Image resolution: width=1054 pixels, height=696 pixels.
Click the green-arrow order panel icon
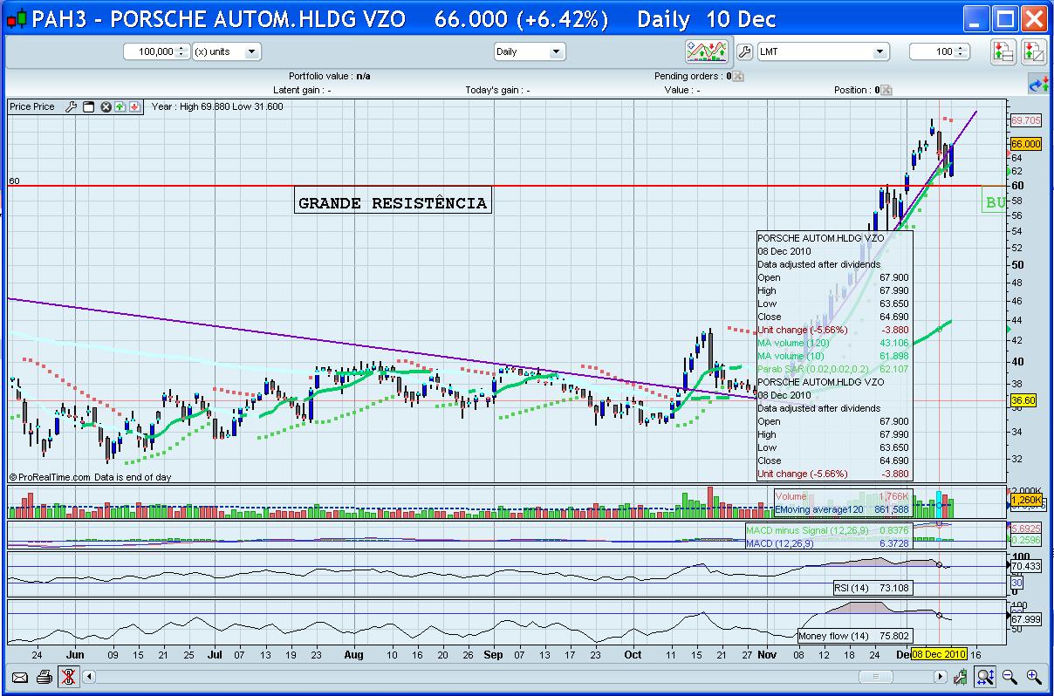tap(1034, 51)
